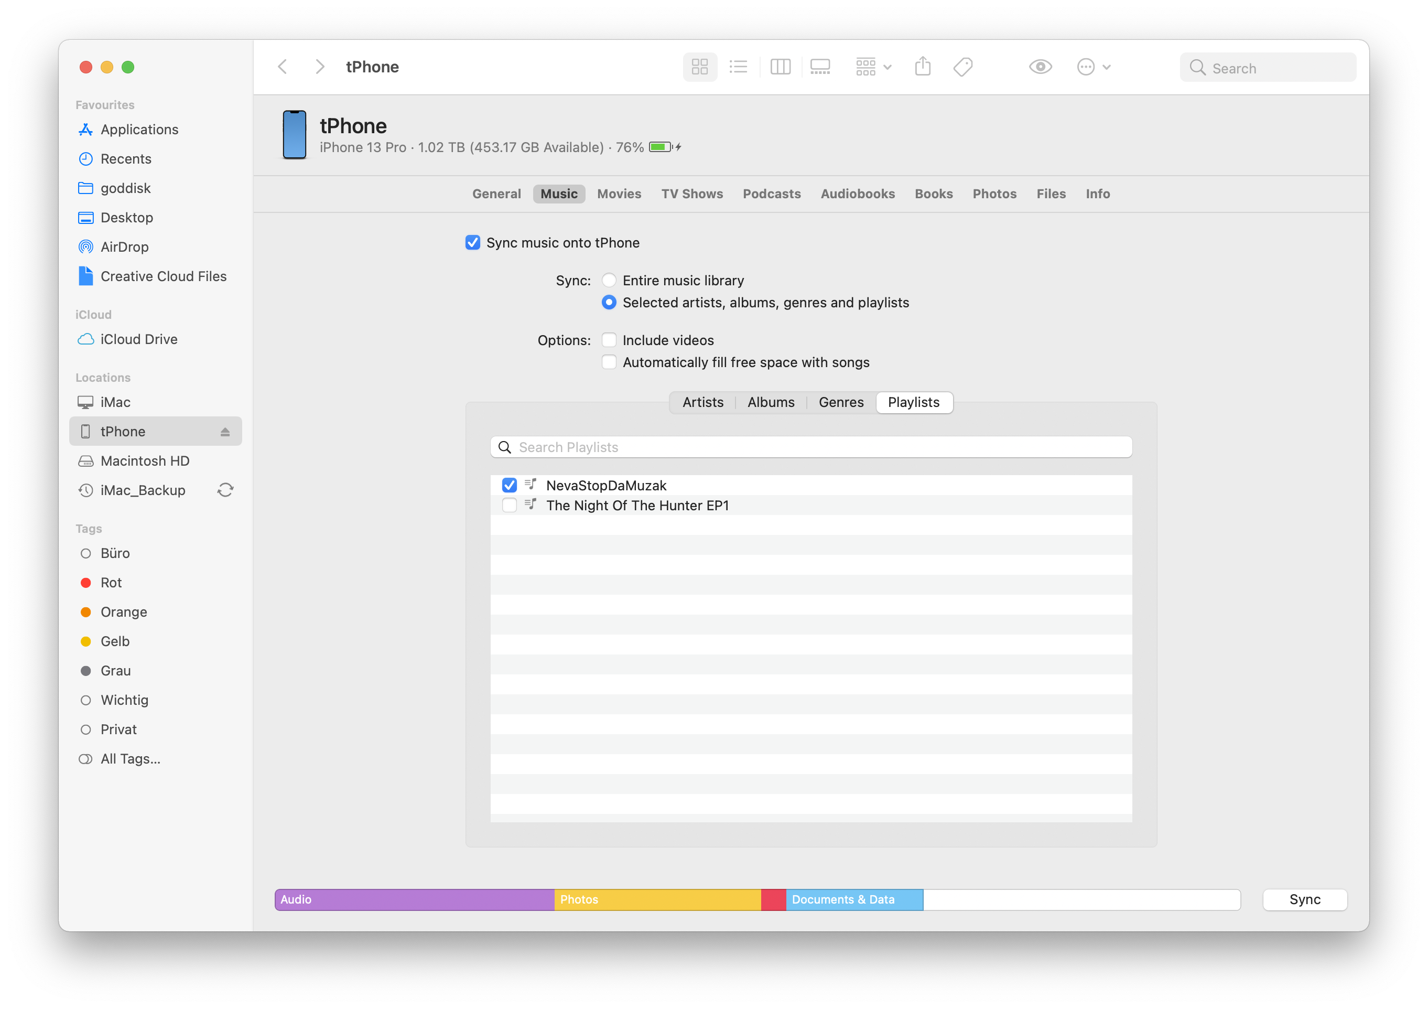Go back with the left chevron

(x=283, y=67)
